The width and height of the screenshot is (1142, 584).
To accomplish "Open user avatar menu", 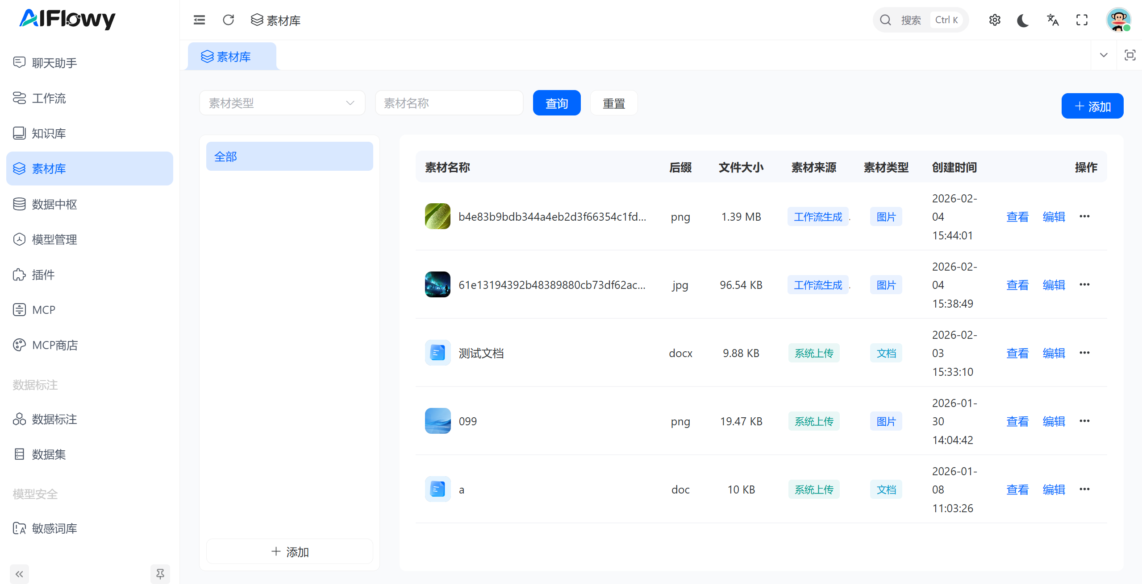I will pos(1118,20).
